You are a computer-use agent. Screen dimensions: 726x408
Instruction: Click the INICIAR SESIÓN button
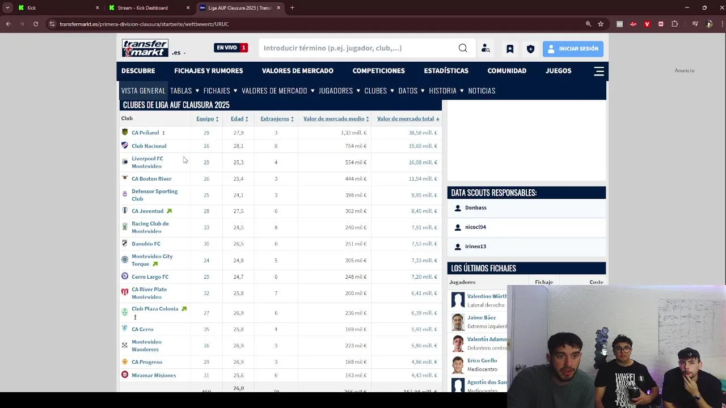[573, 49]
